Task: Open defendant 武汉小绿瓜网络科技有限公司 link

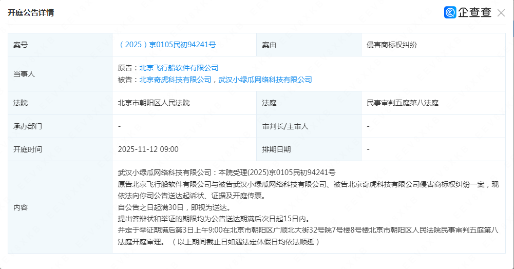Action: point(265,80)
